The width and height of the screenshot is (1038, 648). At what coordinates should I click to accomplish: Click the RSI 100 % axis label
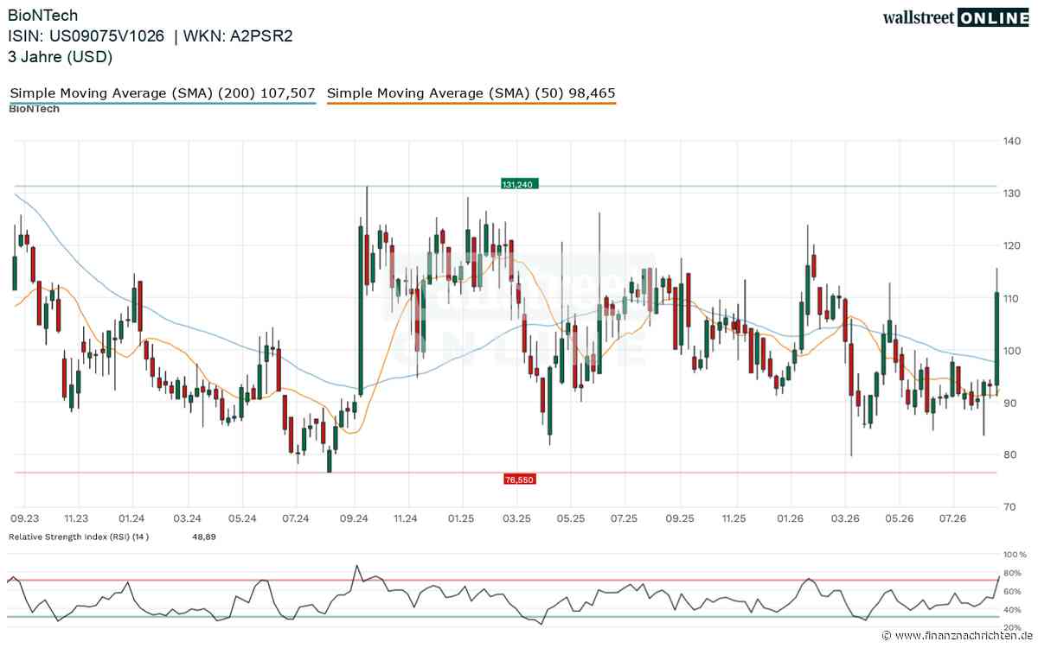[1015, 555]
